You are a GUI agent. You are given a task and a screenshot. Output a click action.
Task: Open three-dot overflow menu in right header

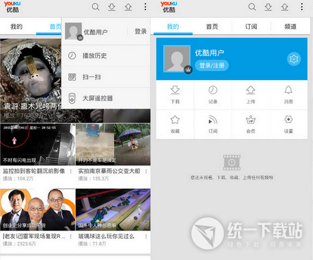coord(302,7)
